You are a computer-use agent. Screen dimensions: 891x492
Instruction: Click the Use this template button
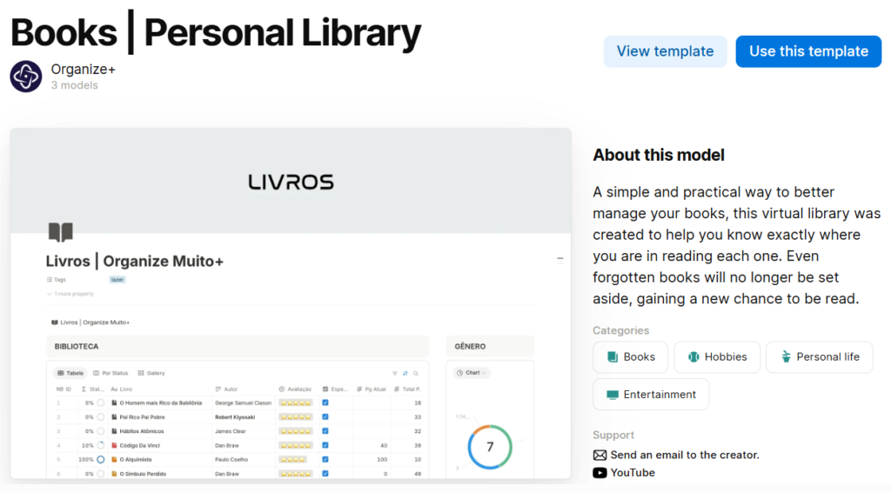(x=808, y=51)
